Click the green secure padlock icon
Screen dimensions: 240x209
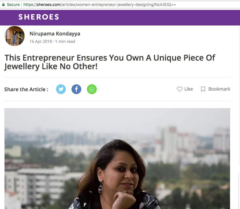click(3, 5)
